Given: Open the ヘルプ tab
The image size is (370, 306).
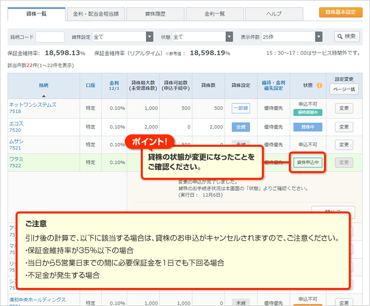Looking at the screenshot, I should click(274, 13).
